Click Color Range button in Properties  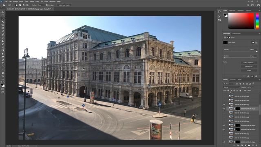pos(249,67)
